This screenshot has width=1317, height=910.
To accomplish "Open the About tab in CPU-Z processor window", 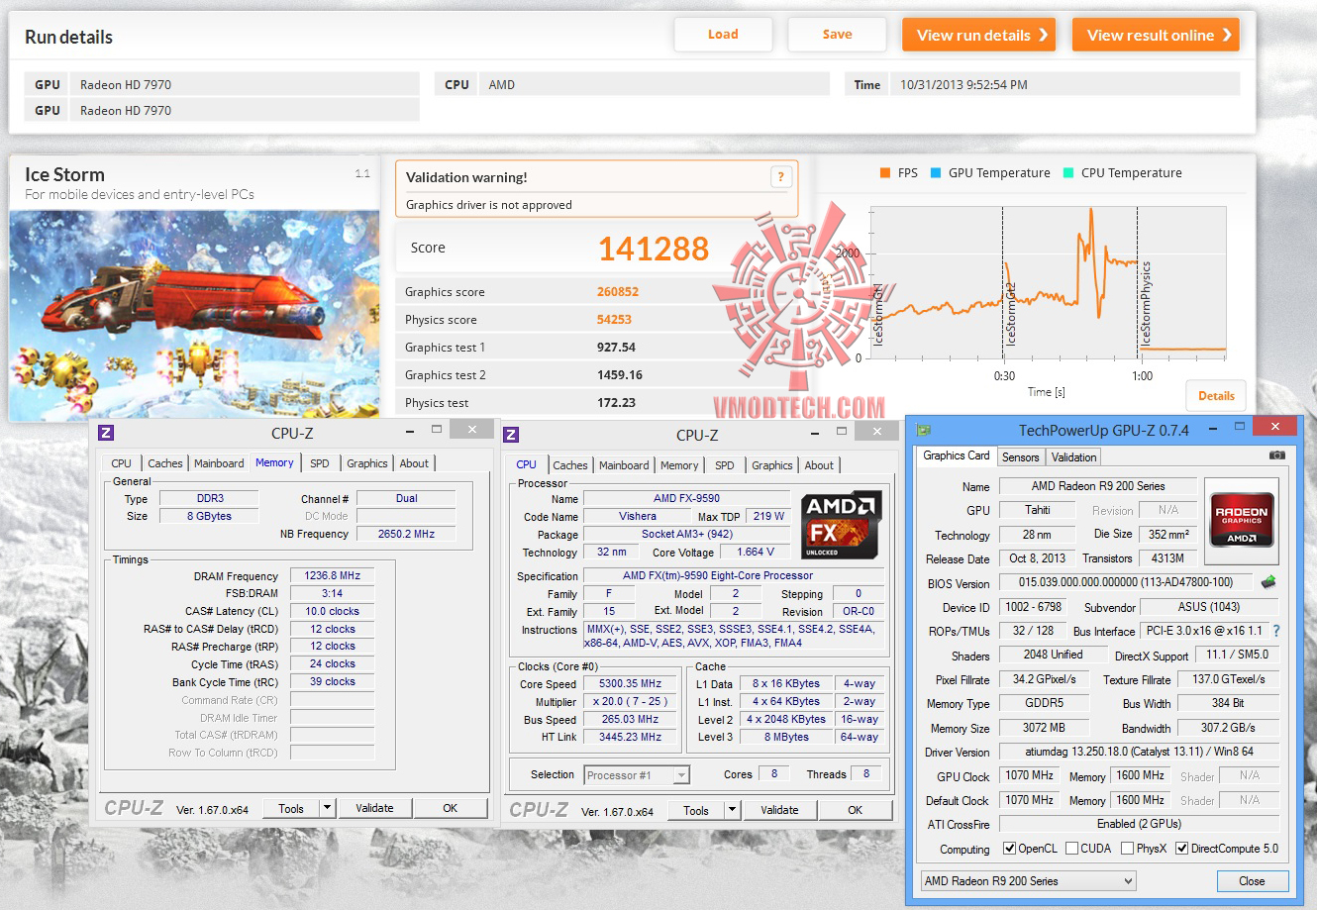I will tap(819, 465).
